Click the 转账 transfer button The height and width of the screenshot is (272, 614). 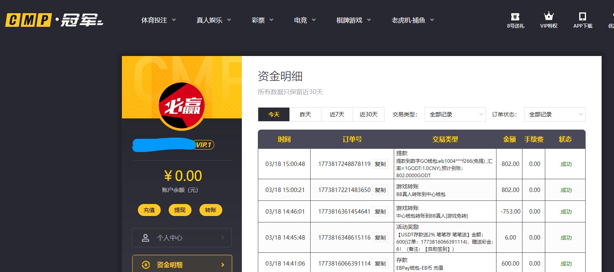point(211,210)
